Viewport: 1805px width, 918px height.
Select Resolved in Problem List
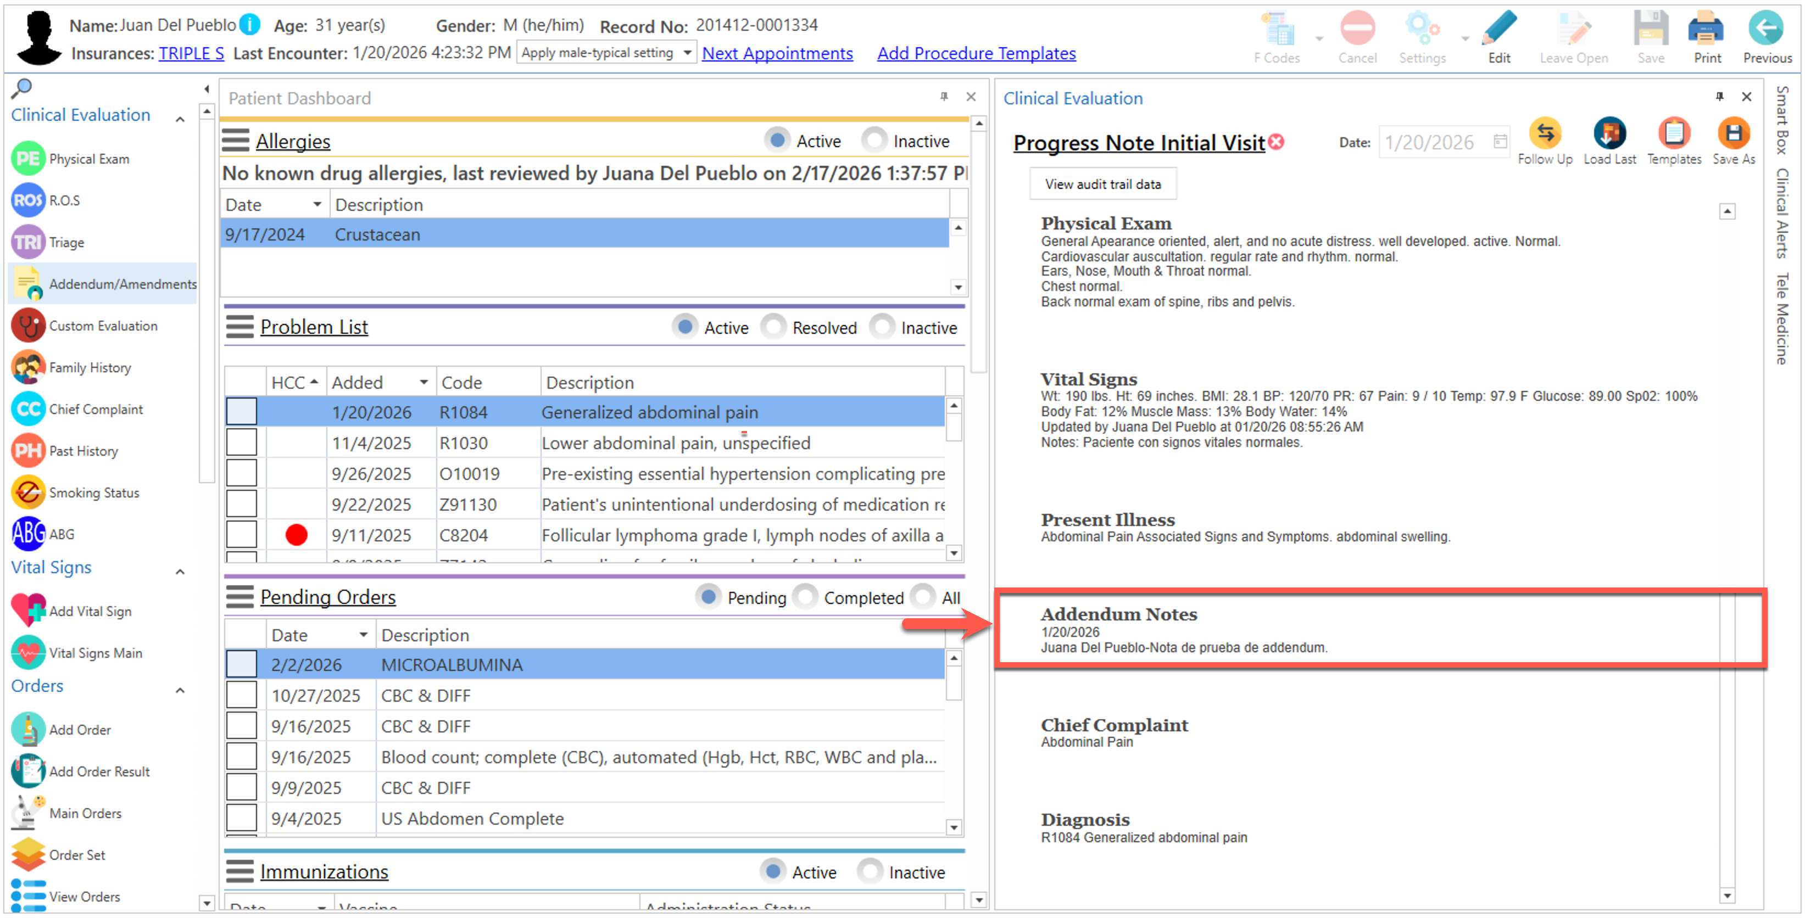point(773,328)
